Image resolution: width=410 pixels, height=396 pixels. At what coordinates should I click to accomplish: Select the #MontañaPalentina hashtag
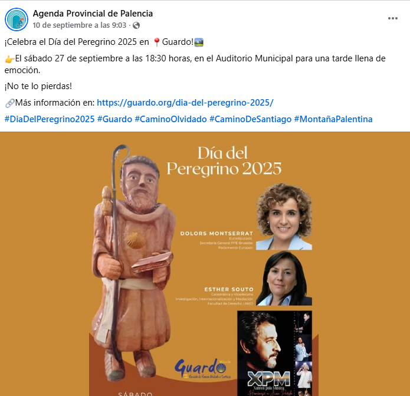click(x=333, y=119)
